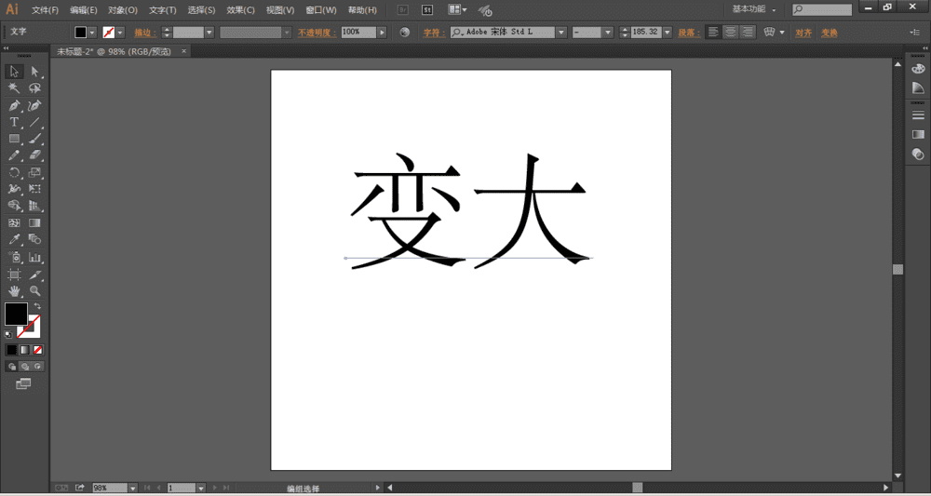
Task: Open the font size 185.32 dropdown
Action: (668, 32)
